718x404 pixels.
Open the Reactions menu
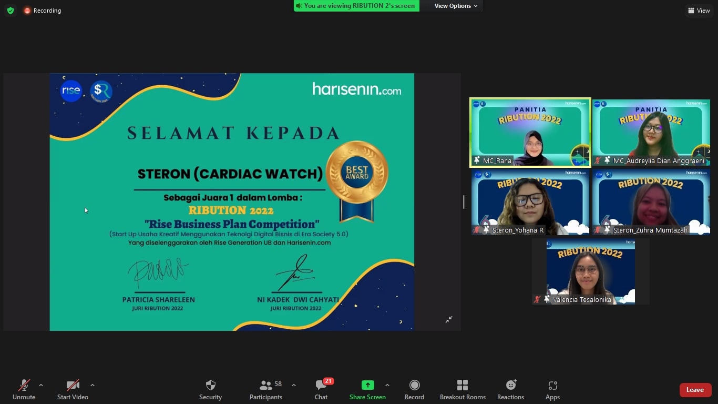pos(510,390)
